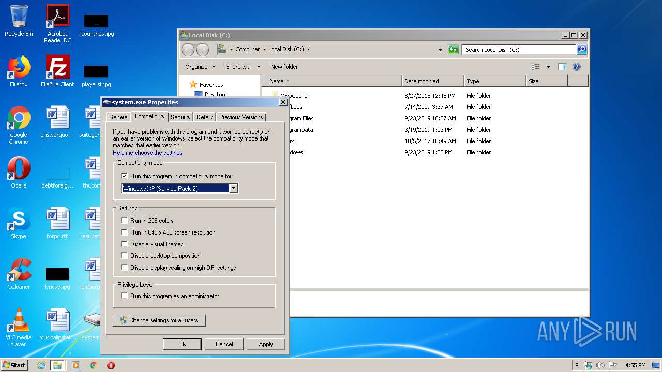Image resolution: width=662 pixels, height=372 pixels.
Task: Select the answerquo Word document icon
Action: (57, 122)
